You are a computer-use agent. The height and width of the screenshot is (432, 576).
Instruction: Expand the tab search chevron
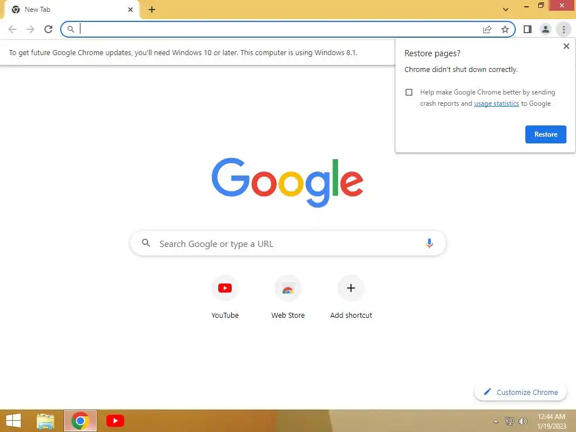(506, 10)
